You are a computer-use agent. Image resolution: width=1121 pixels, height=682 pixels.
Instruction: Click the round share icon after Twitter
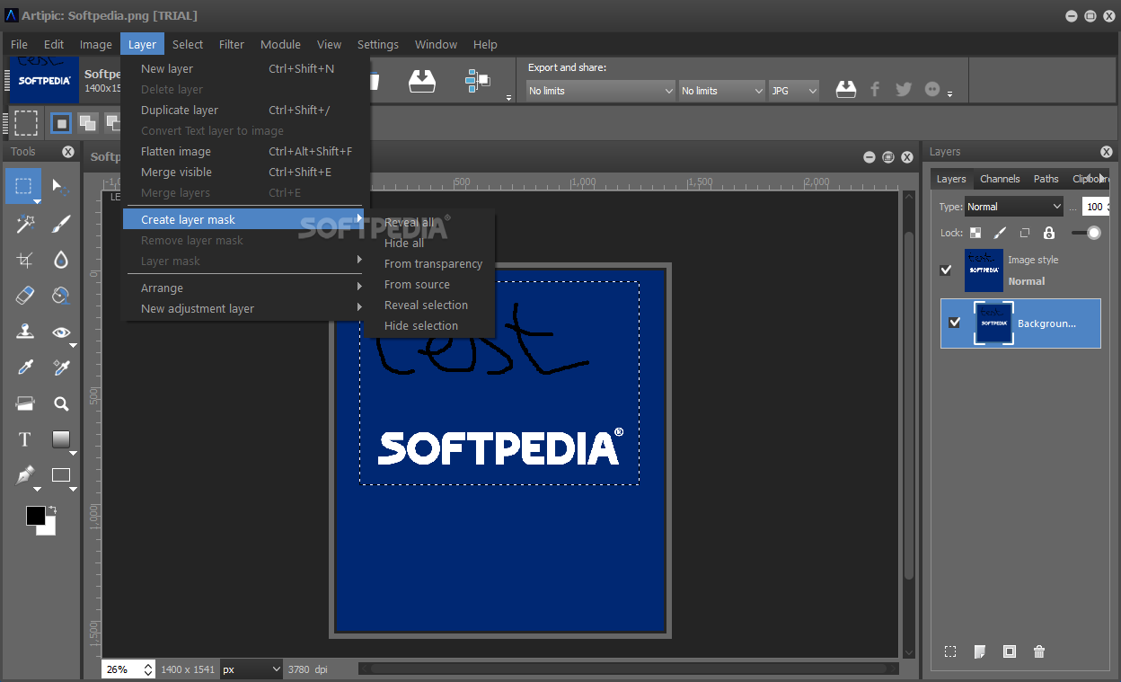click(932, 89)
